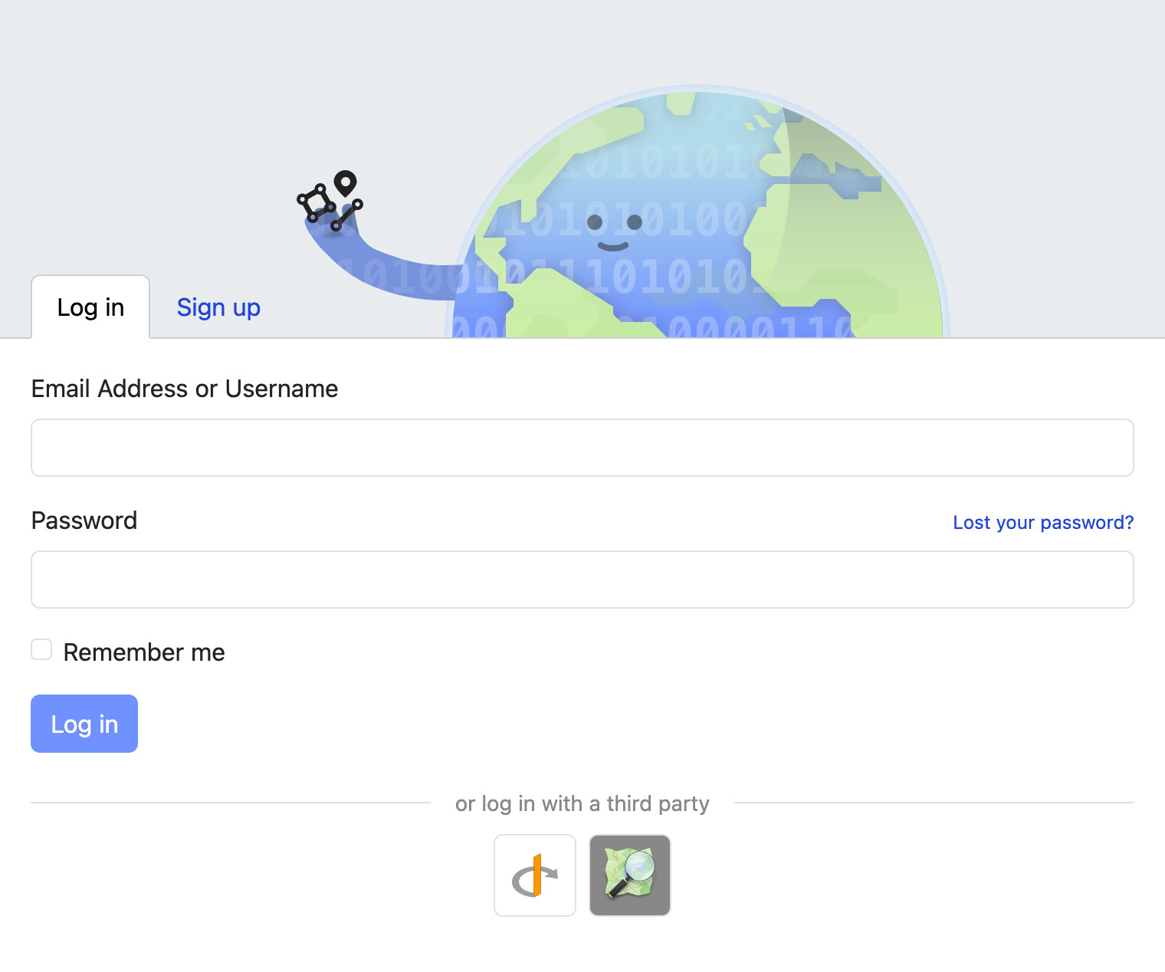Click the "Password" field label

[84, 520]
